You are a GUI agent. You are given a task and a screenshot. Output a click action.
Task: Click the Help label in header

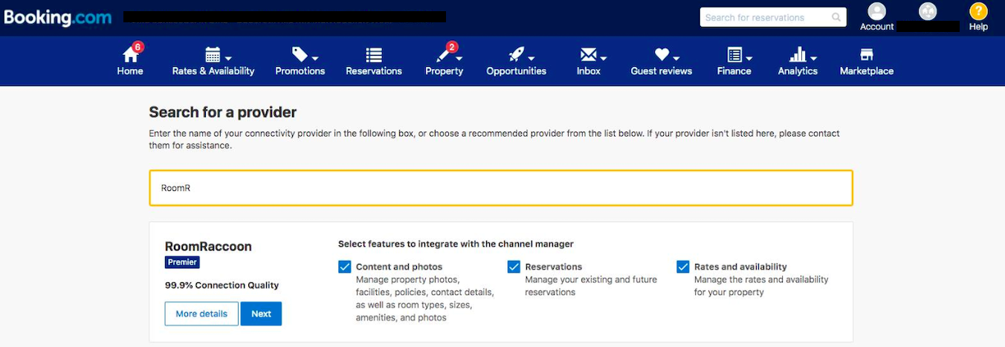pyautogui.click(x=978, y=27)
